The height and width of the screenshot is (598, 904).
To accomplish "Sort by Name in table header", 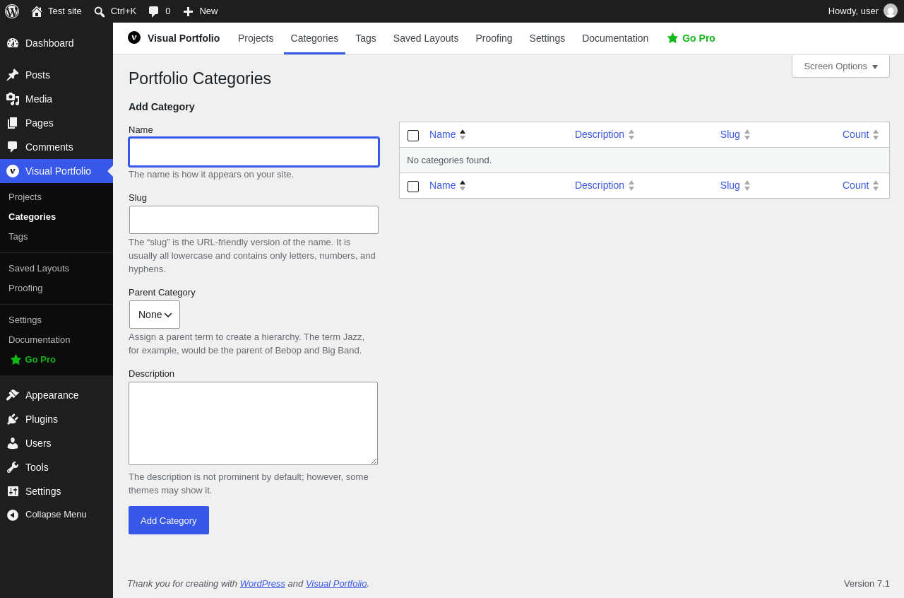I will click(x=448, y=134).
